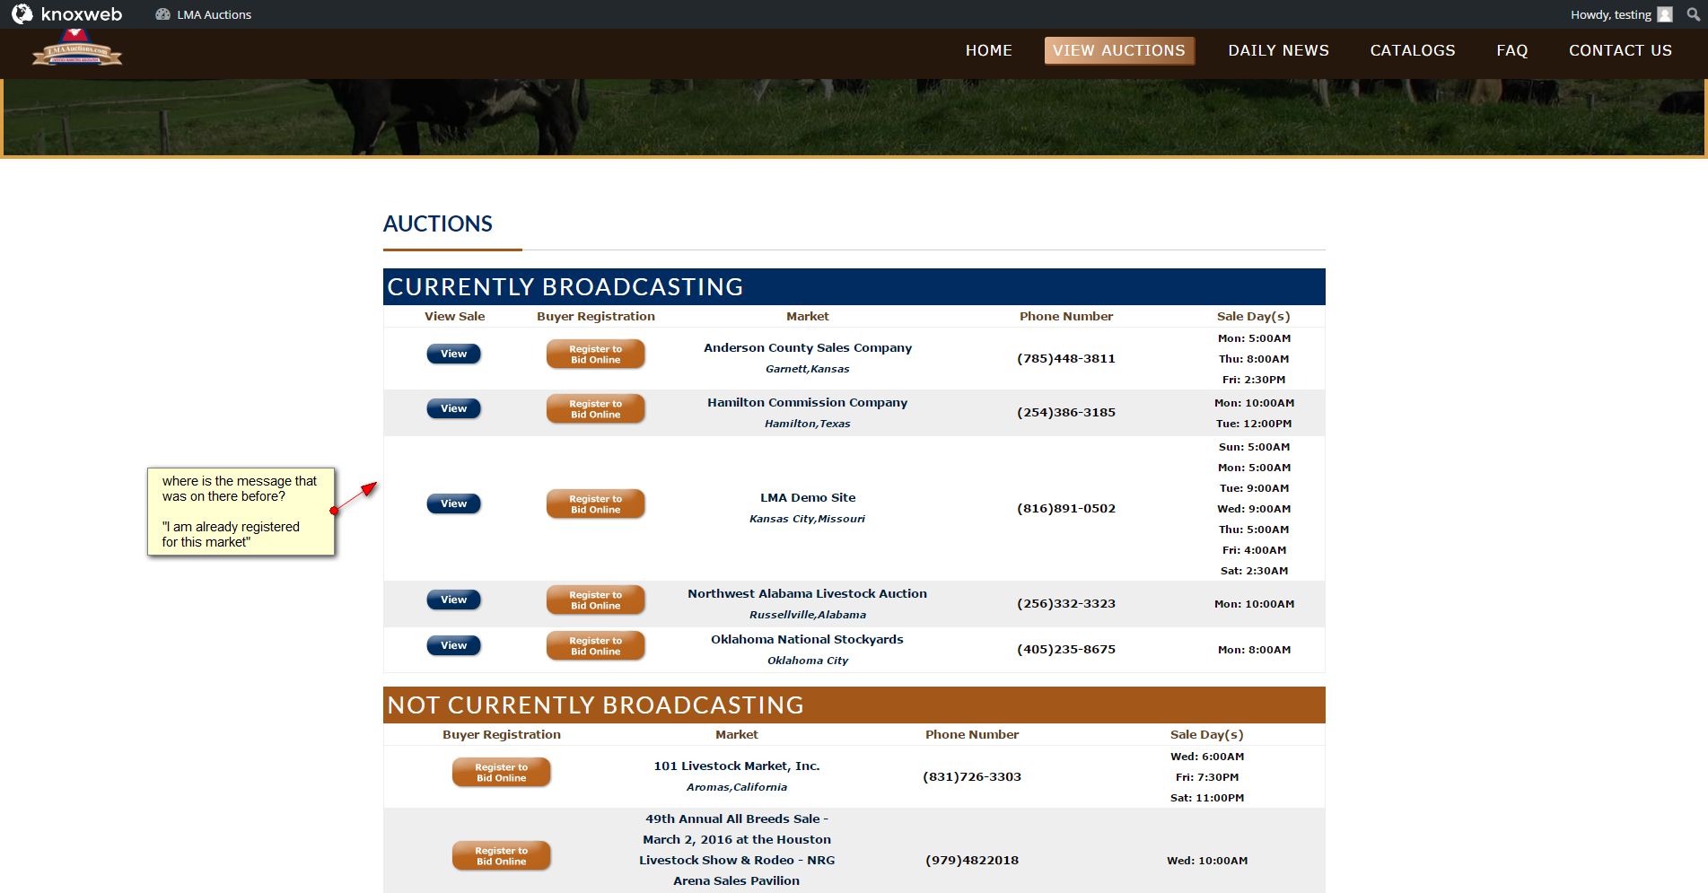Click the Sat: 2:30AM sale time

point(1255,571)
